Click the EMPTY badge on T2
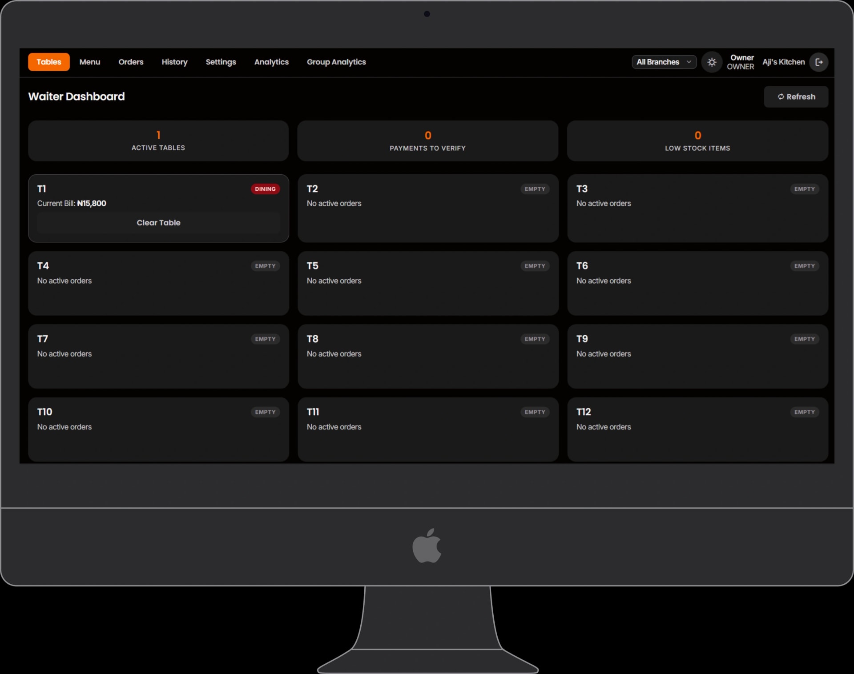The height and width of the screenshot is (674, 854). pos(535,189)
